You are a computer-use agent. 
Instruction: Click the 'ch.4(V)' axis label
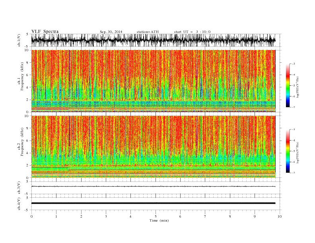point(19,204)
